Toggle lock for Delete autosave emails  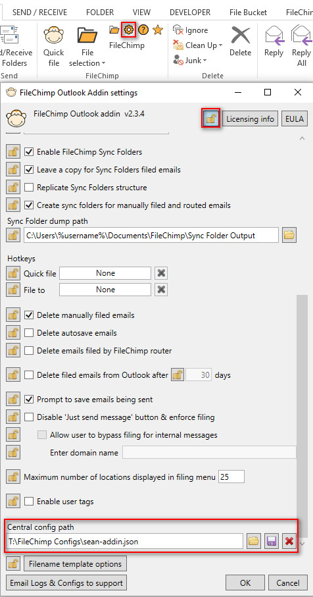13,333
